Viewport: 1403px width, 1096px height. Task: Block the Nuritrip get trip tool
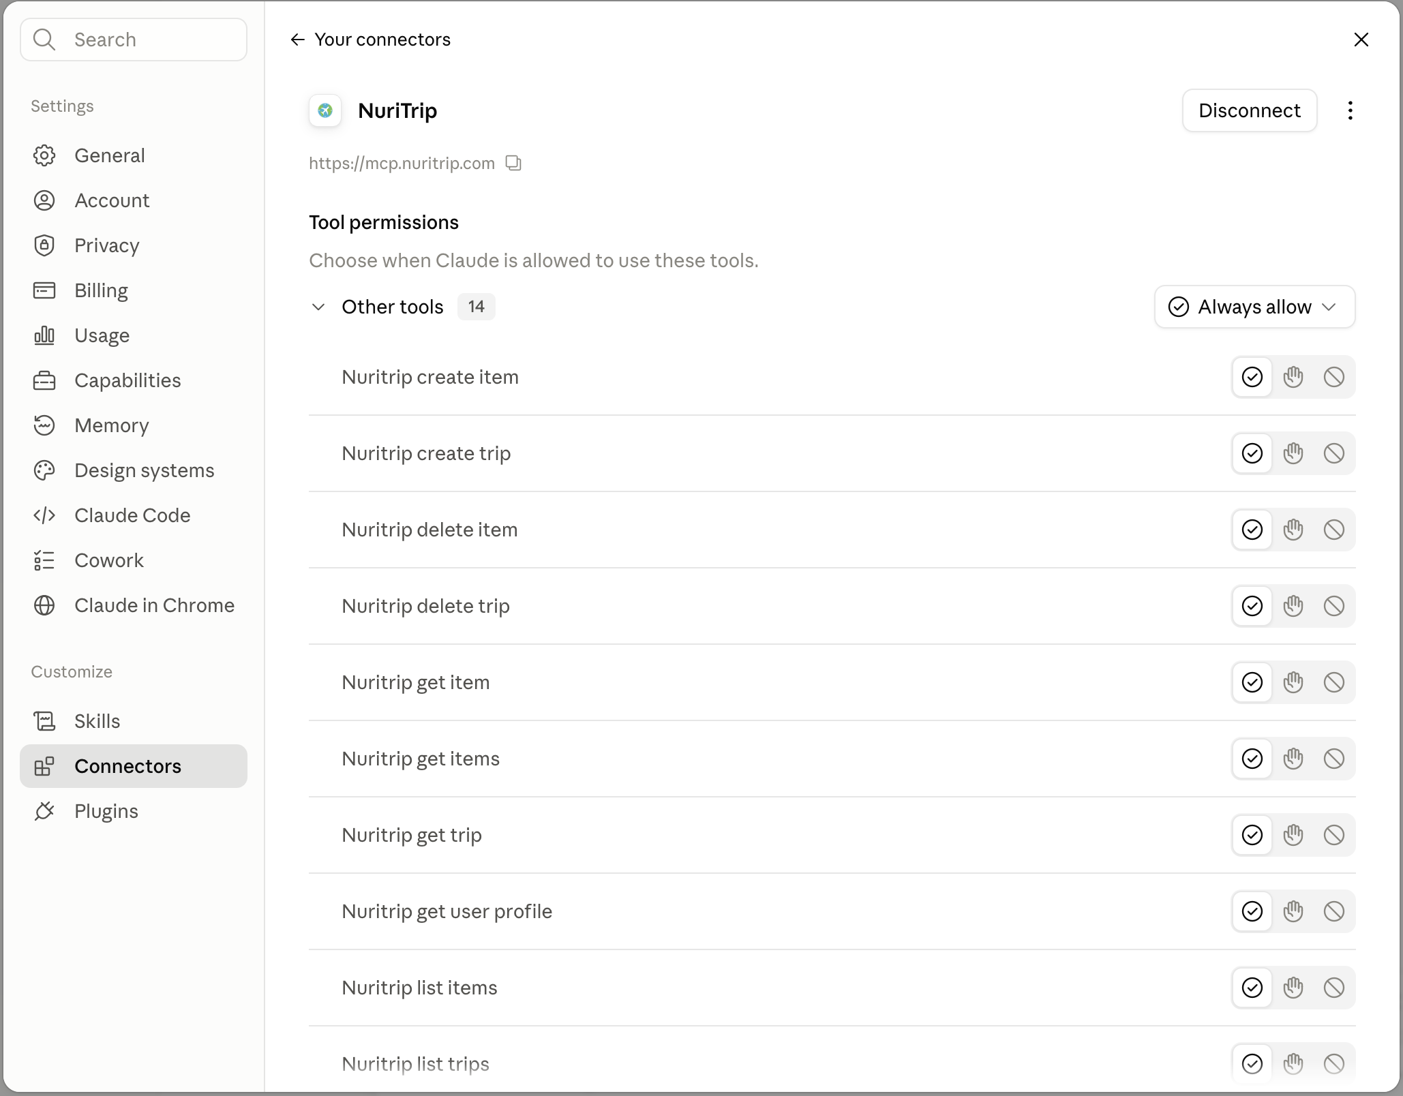pos(1333,835)
